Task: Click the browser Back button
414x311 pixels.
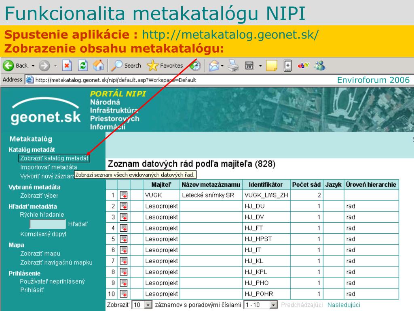Action: coord(15,66)
